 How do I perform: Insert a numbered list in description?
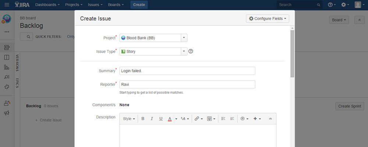232,119
